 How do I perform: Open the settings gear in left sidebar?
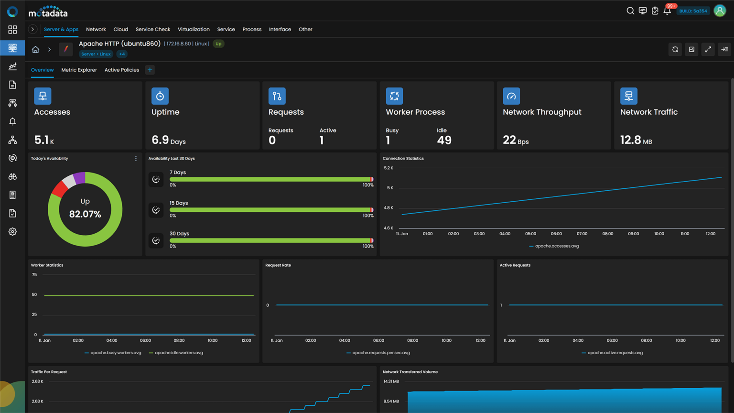12,231
